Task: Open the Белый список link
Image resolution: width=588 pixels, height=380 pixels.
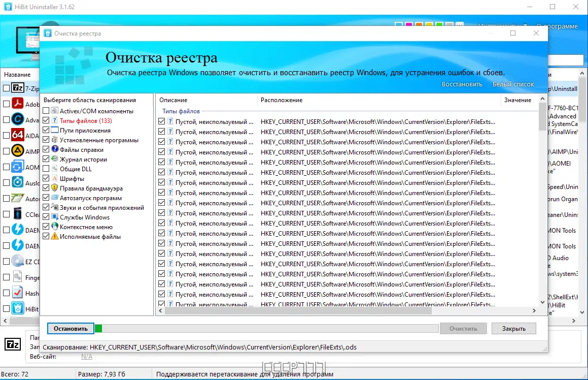Action: 513,84
